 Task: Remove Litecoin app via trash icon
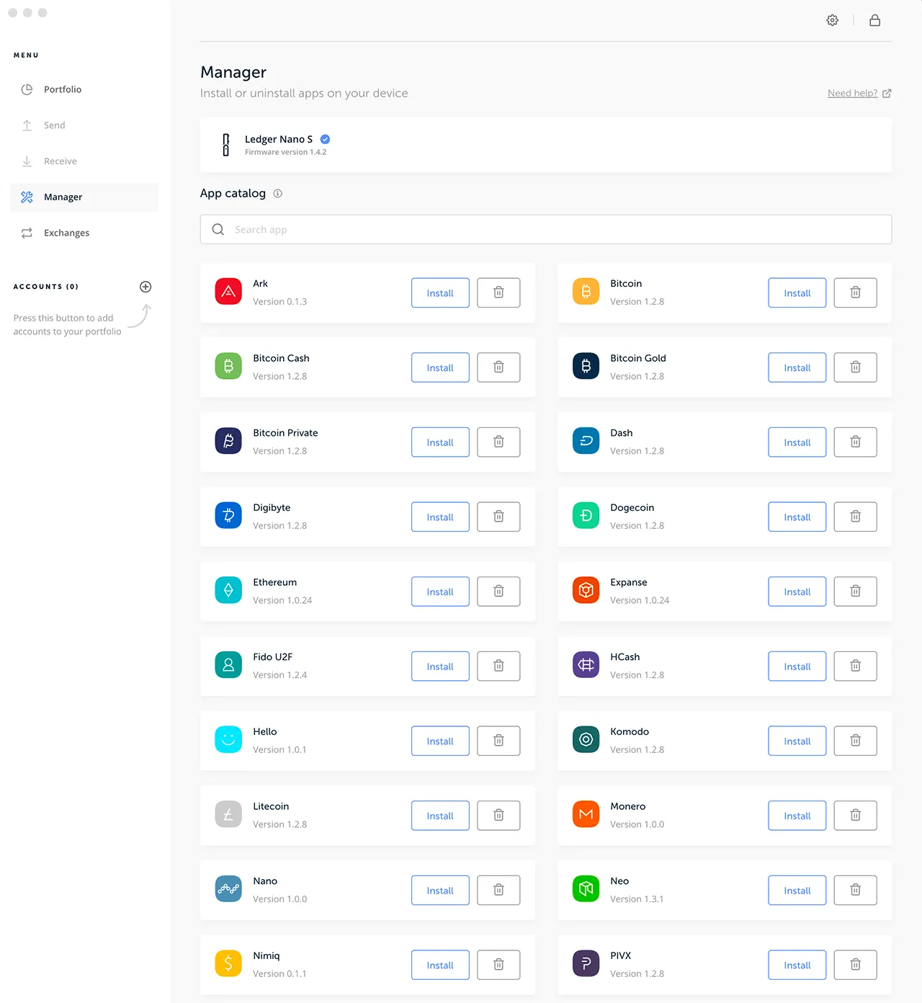498,816
